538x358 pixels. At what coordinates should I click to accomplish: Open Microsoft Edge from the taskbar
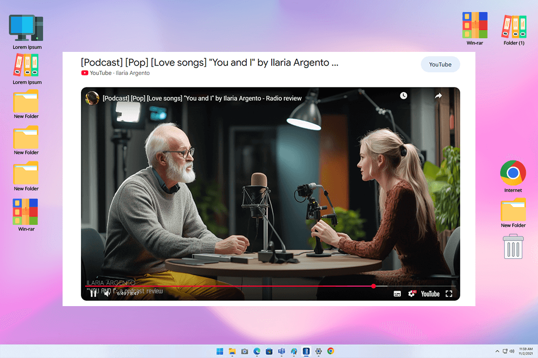(x=257, y=351)
